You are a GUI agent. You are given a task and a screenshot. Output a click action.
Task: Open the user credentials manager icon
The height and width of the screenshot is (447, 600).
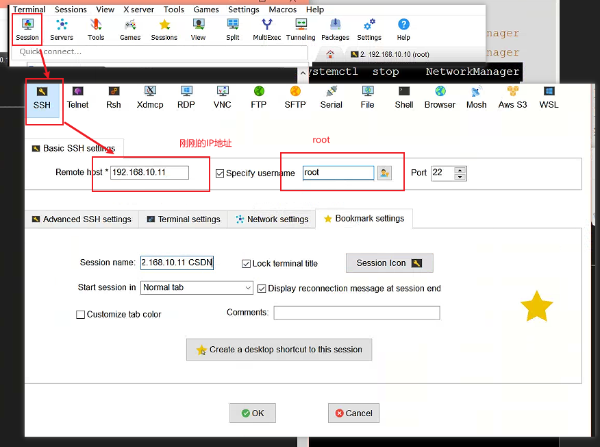coord(384,173)
